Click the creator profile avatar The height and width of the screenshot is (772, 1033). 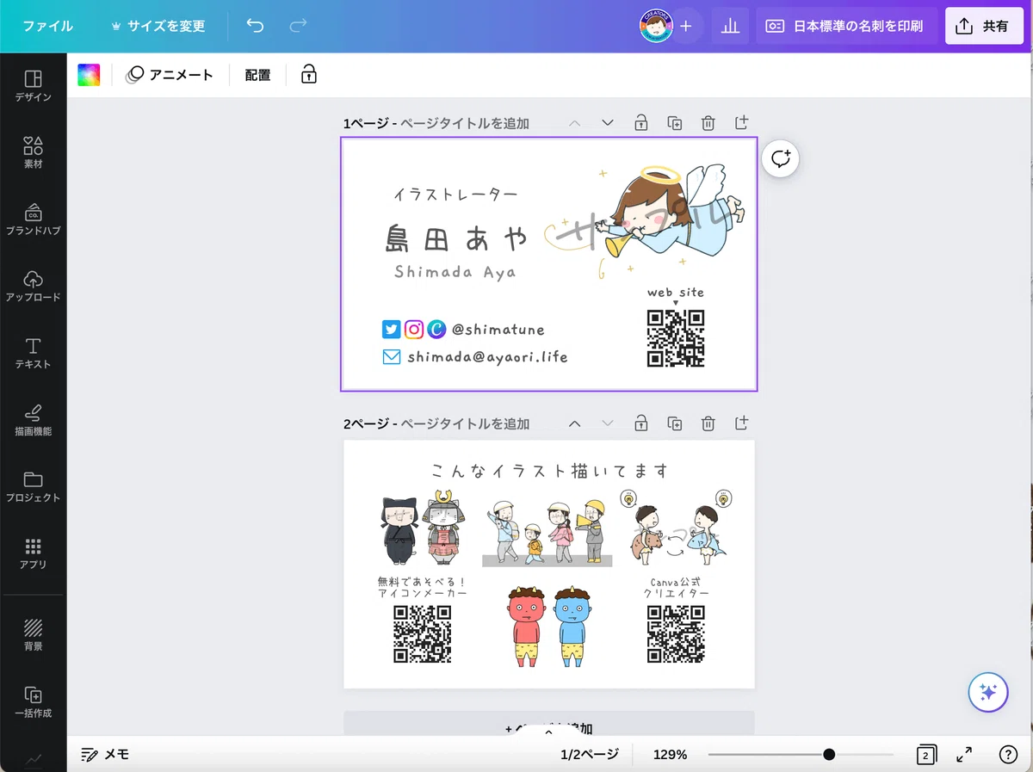pyautogui.click(x=656, y=26)
